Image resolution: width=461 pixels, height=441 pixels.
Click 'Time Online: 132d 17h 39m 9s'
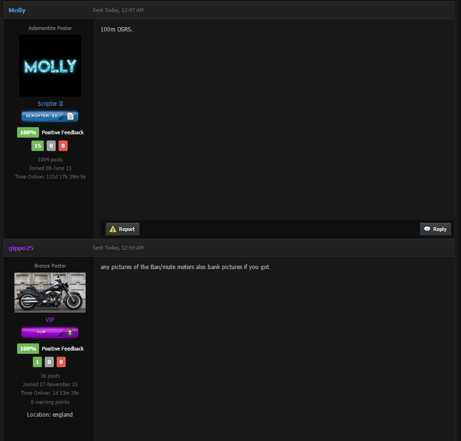(x=50, y=177)
